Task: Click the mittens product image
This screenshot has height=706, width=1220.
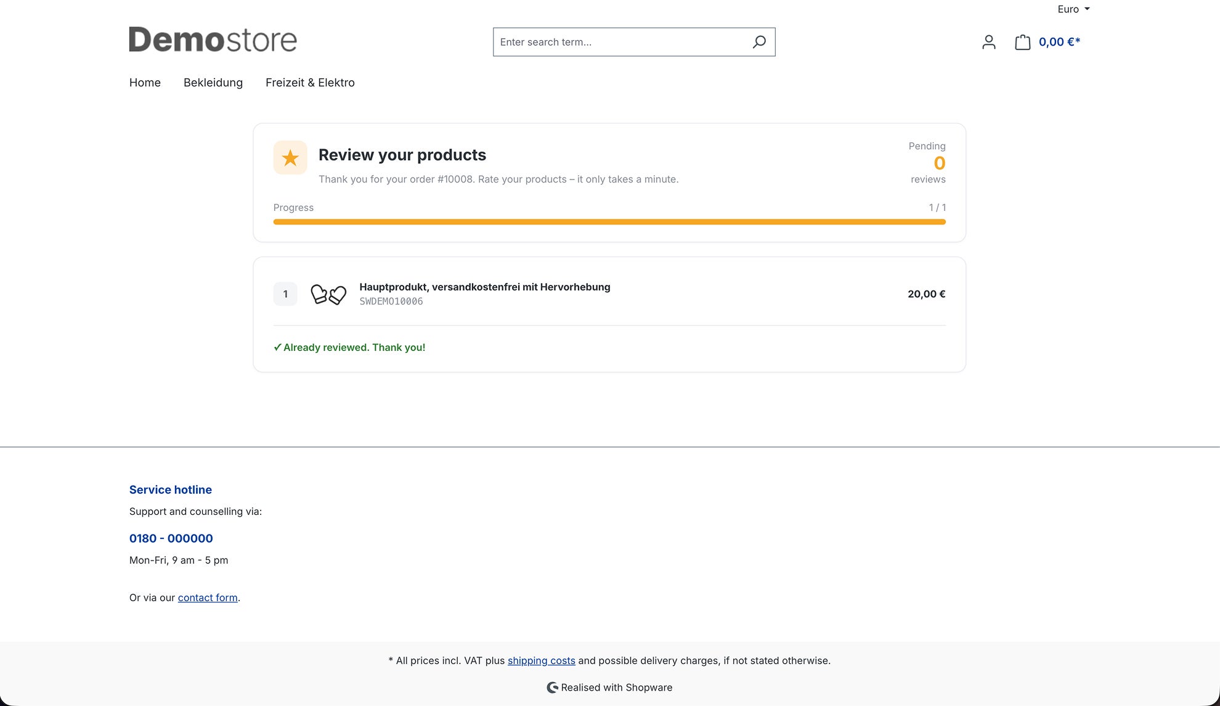Action: pyautogui.click(x=328, y=294)
